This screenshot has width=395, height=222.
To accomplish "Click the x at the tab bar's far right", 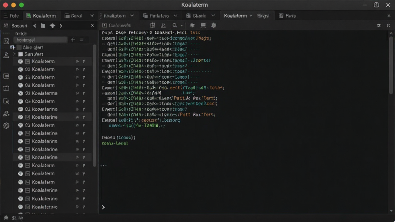I will (x=389, y=15).
